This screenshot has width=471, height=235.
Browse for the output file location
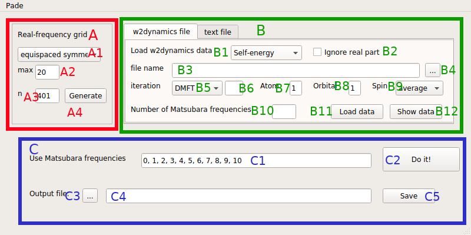click(90, 196)
